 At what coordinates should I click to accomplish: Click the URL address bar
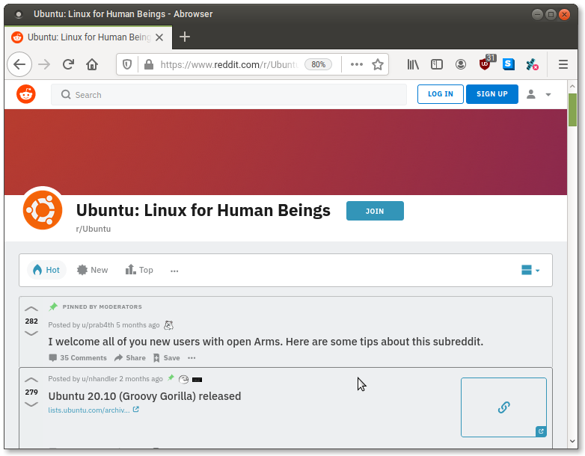click(x=228, y=64)
